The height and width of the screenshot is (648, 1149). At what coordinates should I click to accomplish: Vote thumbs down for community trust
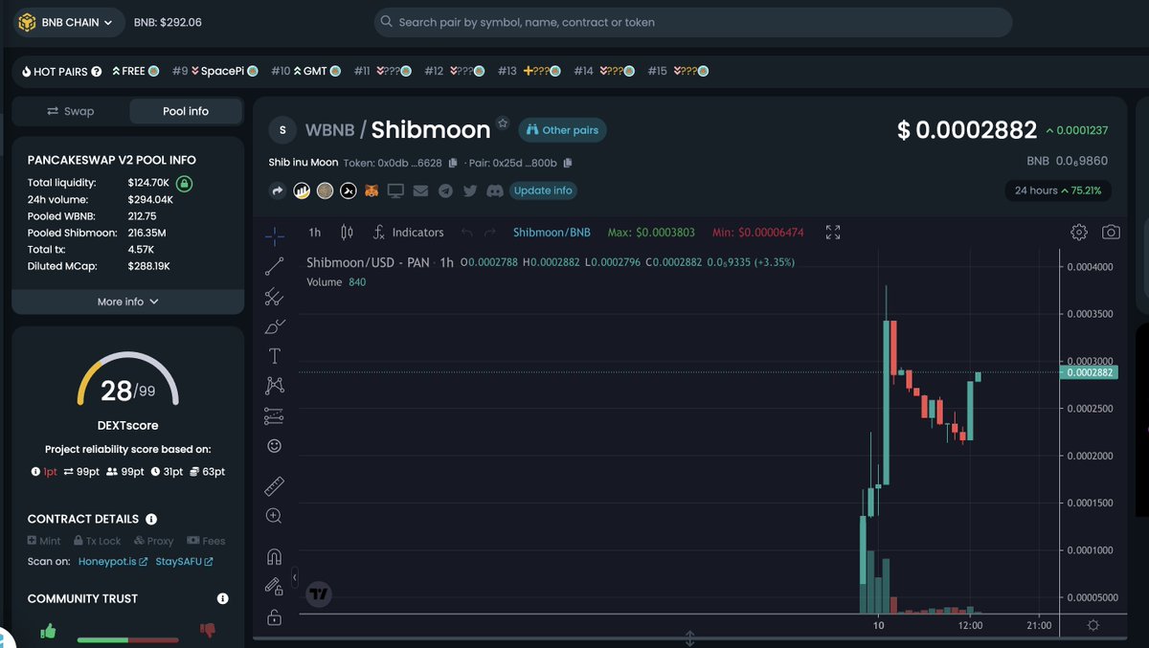[x=207, y=630]
